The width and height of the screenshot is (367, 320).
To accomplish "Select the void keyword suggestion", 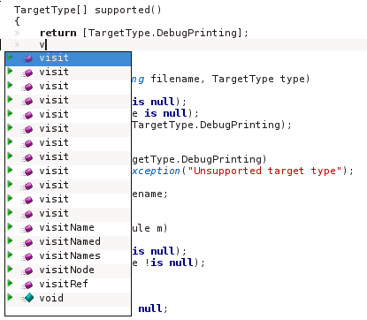I will point(68,299).
